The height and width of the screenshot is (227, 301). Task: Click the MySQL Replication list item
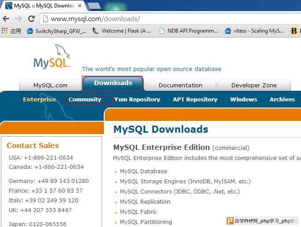point(145,201)
